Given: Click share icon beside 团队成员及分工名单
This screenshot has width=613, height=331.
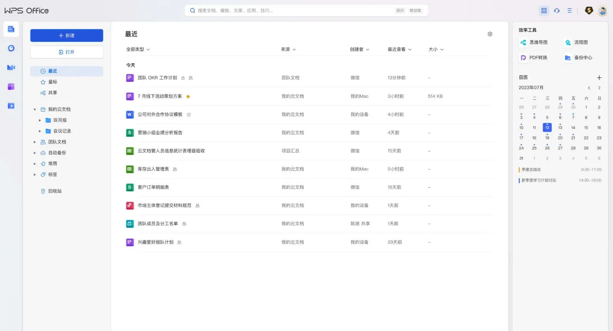Looking at the screenshot, I should pos(184,224).
